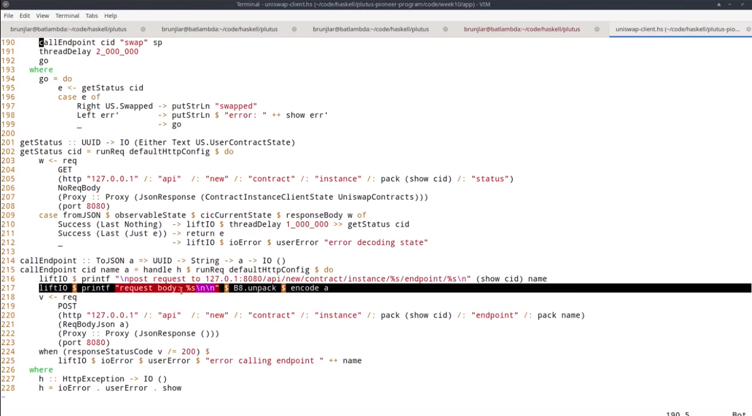Close the first brunjlar@batlambda terminal tab
This screenshot has width=752, height=416.
coord(143,29)
